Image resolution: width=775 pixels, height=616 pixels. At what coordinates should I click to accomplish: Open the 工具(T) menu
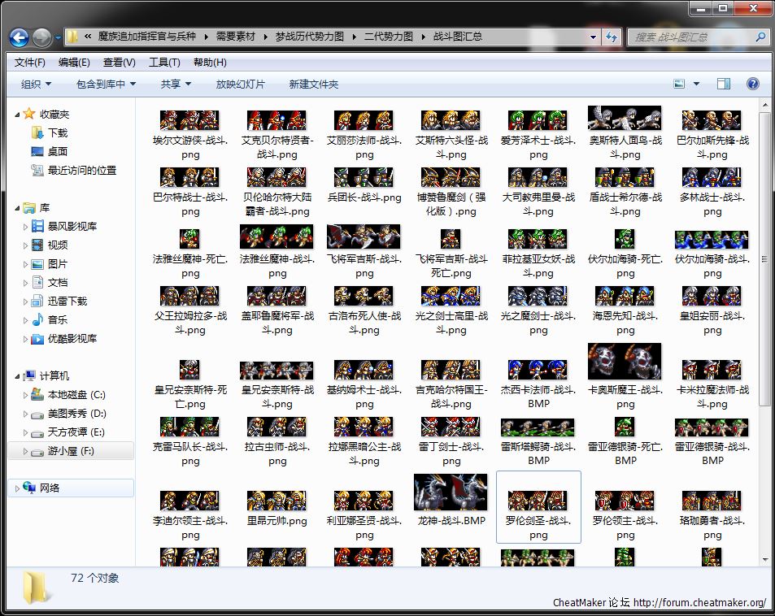click(x=163, y=63)
